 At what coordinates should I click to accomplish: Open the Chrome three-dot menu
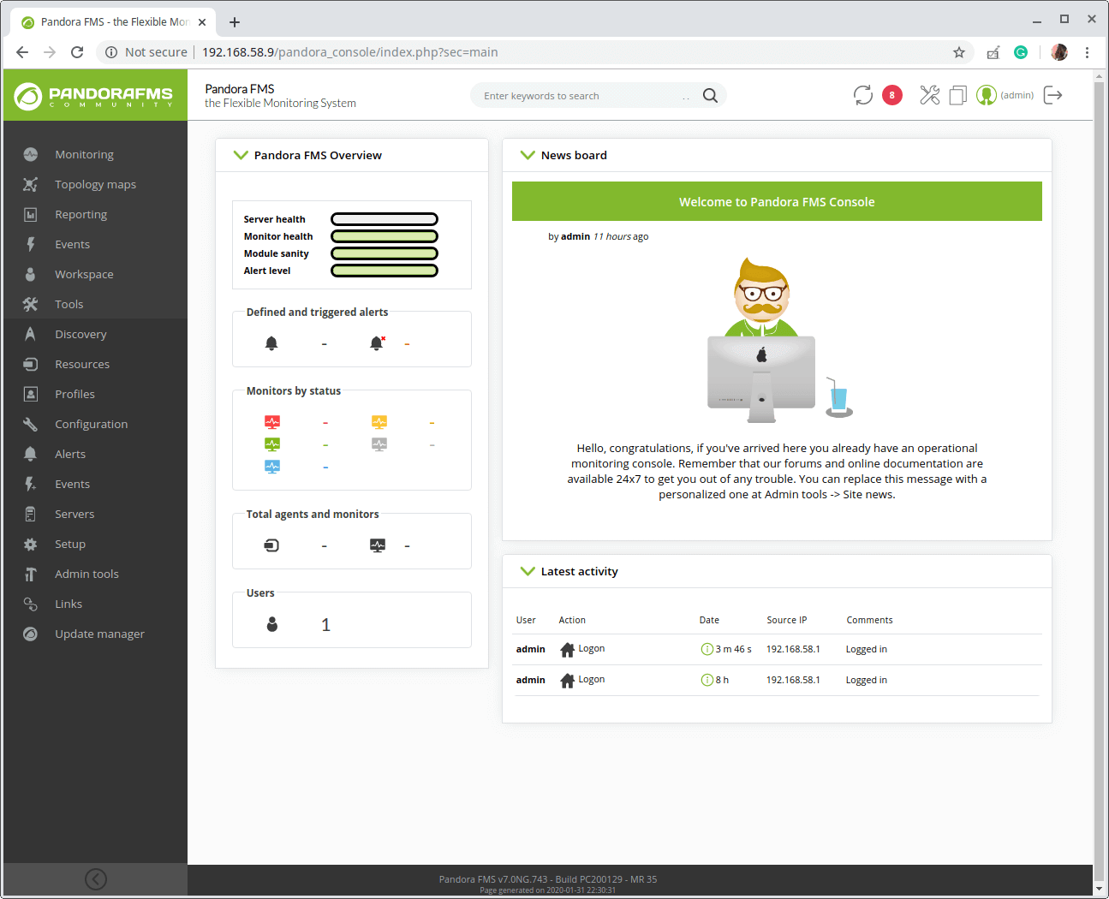coord(1087,52)
